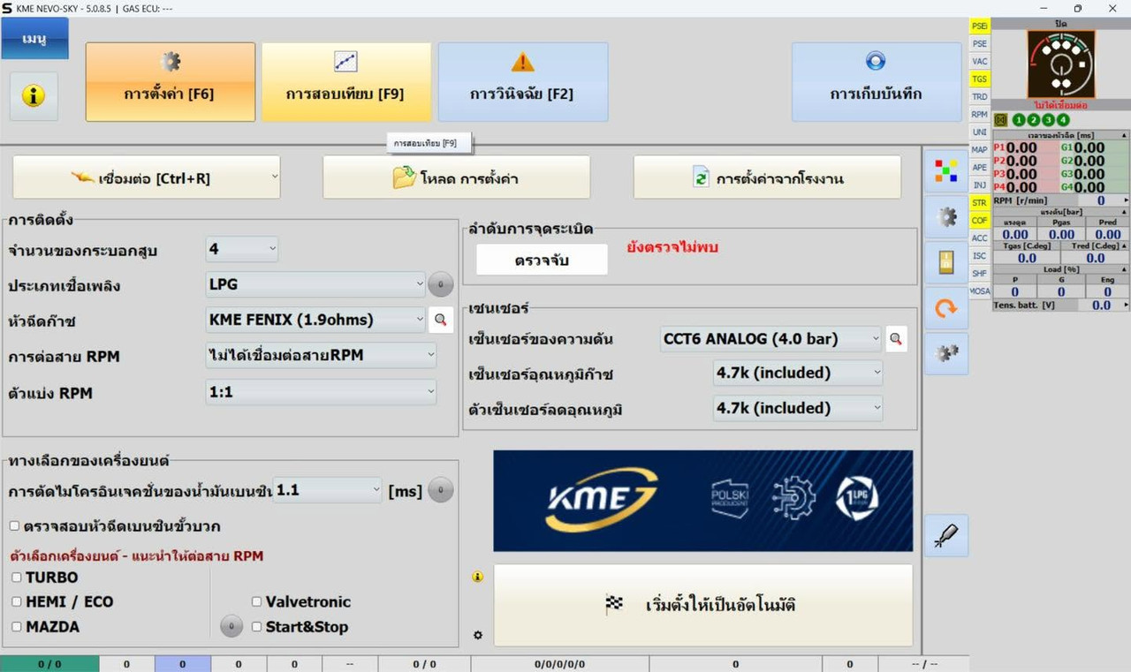The height and width of the screenshot is (672, 1131).
Task: Click the single gear icon in side toolbar
Action: 946,217
